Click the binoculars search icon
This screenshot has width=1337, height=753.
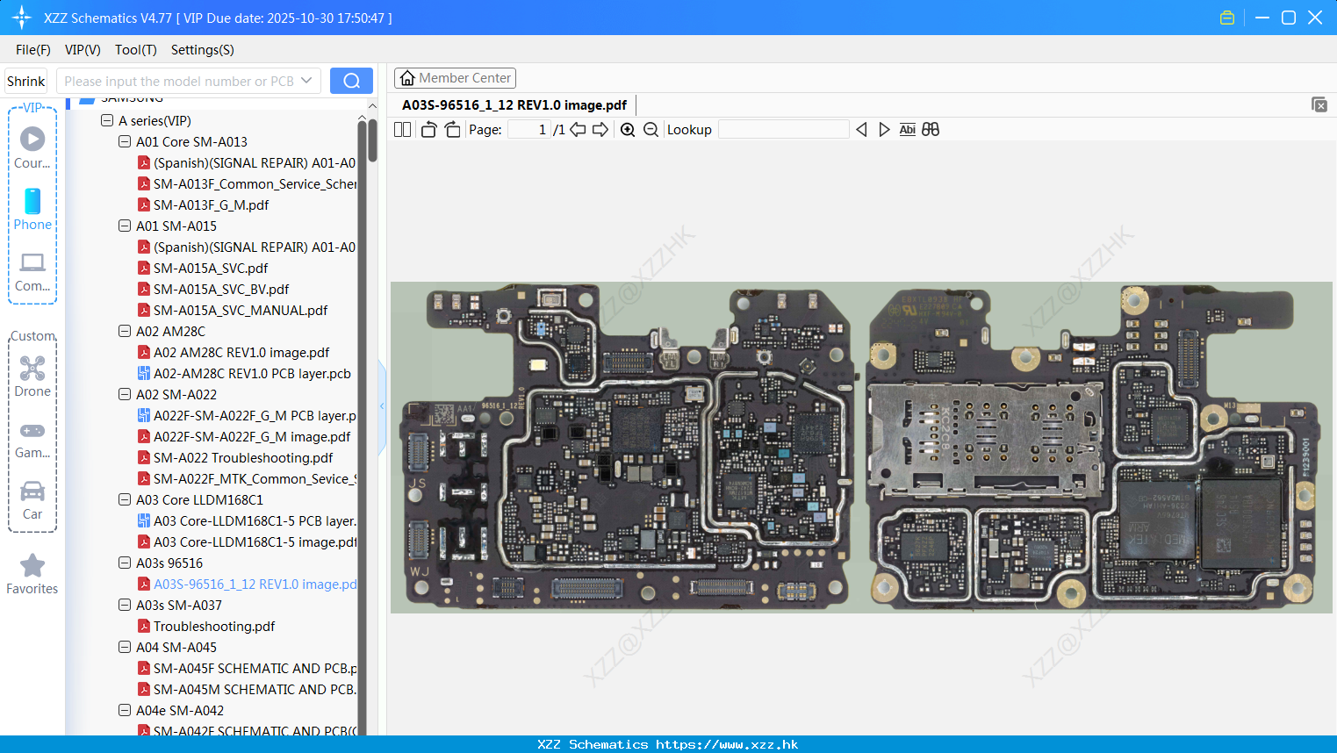coord(931,130)
